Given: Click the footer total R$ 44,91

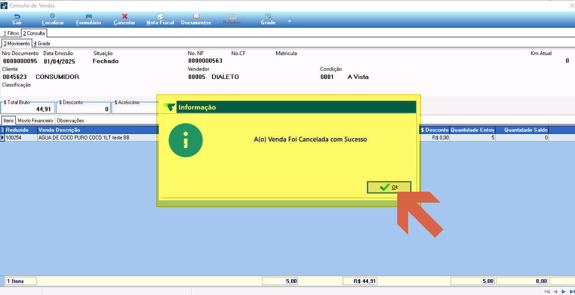Looking at the screenshot, I should [x=360, y=281].
